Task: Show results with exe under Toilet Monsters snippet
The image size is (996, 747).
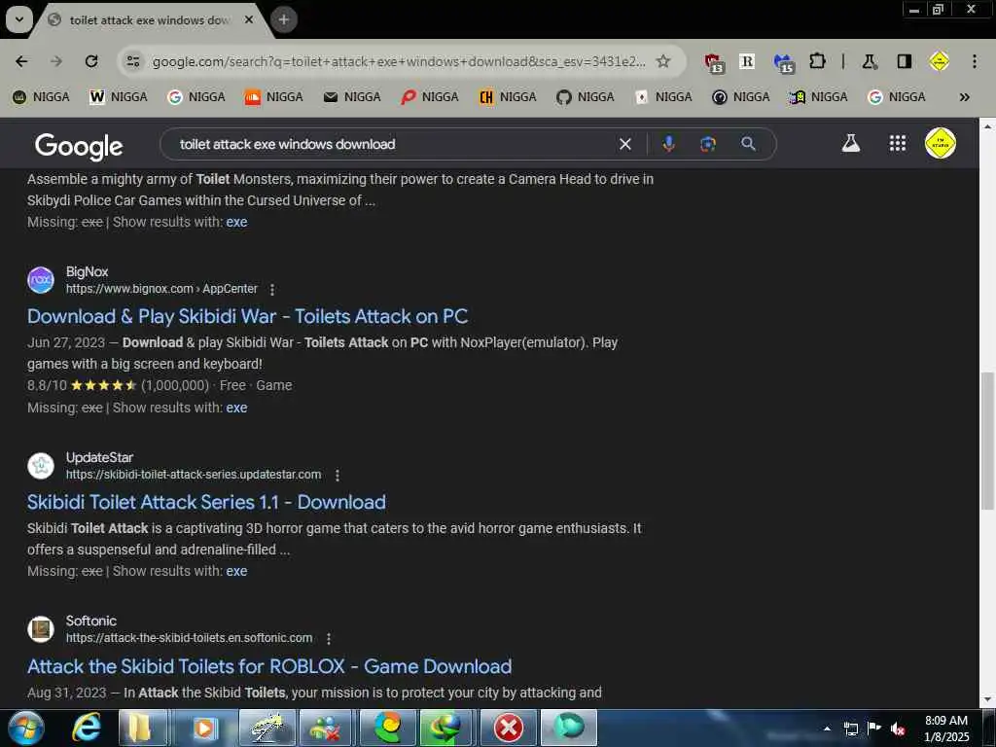Action: point(236,222)
